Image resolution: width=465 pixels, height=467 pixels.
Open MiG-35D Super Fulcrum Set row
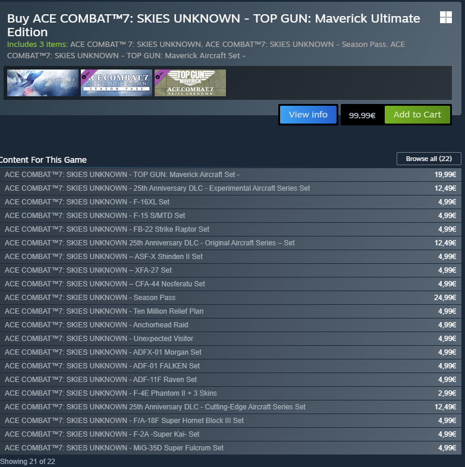[230, 448]
